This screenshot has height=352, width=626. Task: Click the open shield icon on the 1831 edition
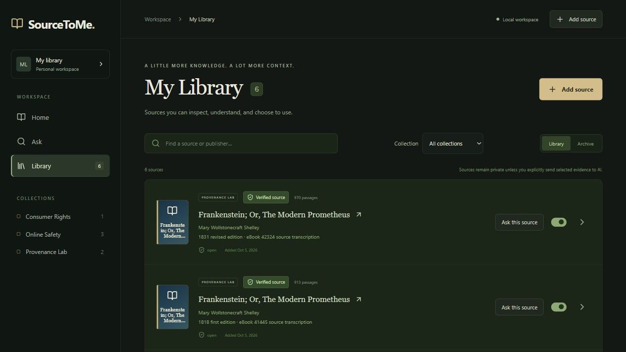pyautogui.click(x=202, y=250)
